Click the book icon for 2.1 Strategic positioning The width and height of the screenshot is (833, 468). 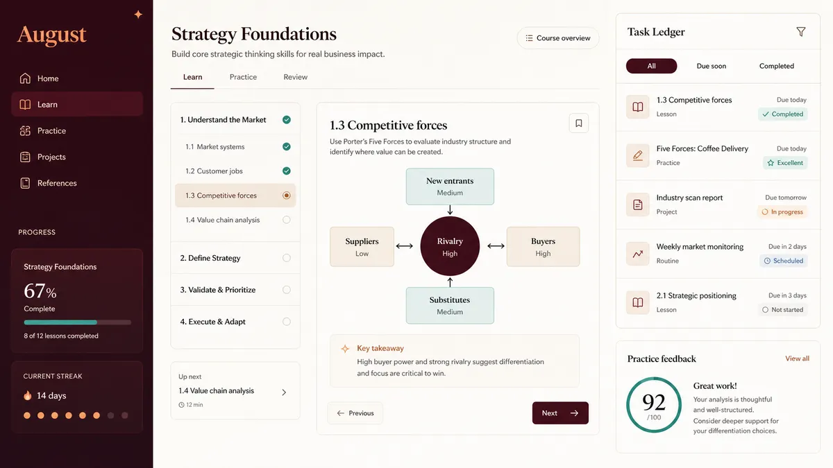click(x=637, y=302)
